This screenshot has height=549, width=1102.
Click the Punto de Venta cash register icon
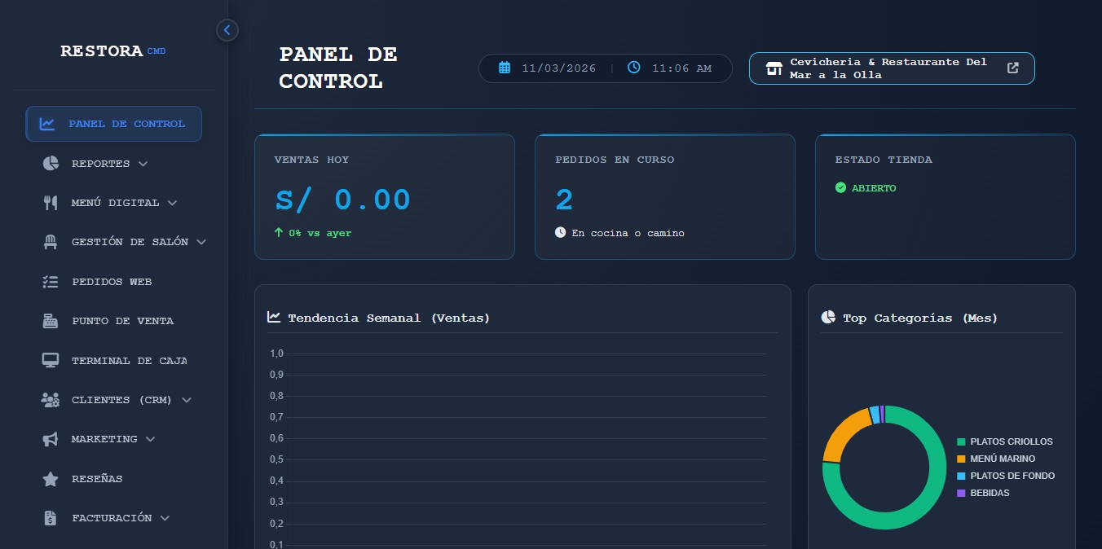click(50, 320)
